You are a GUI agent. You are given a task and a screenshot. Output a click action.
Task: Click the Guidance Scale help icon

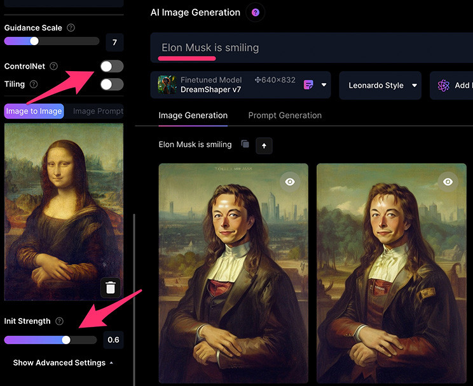(71, 28)
